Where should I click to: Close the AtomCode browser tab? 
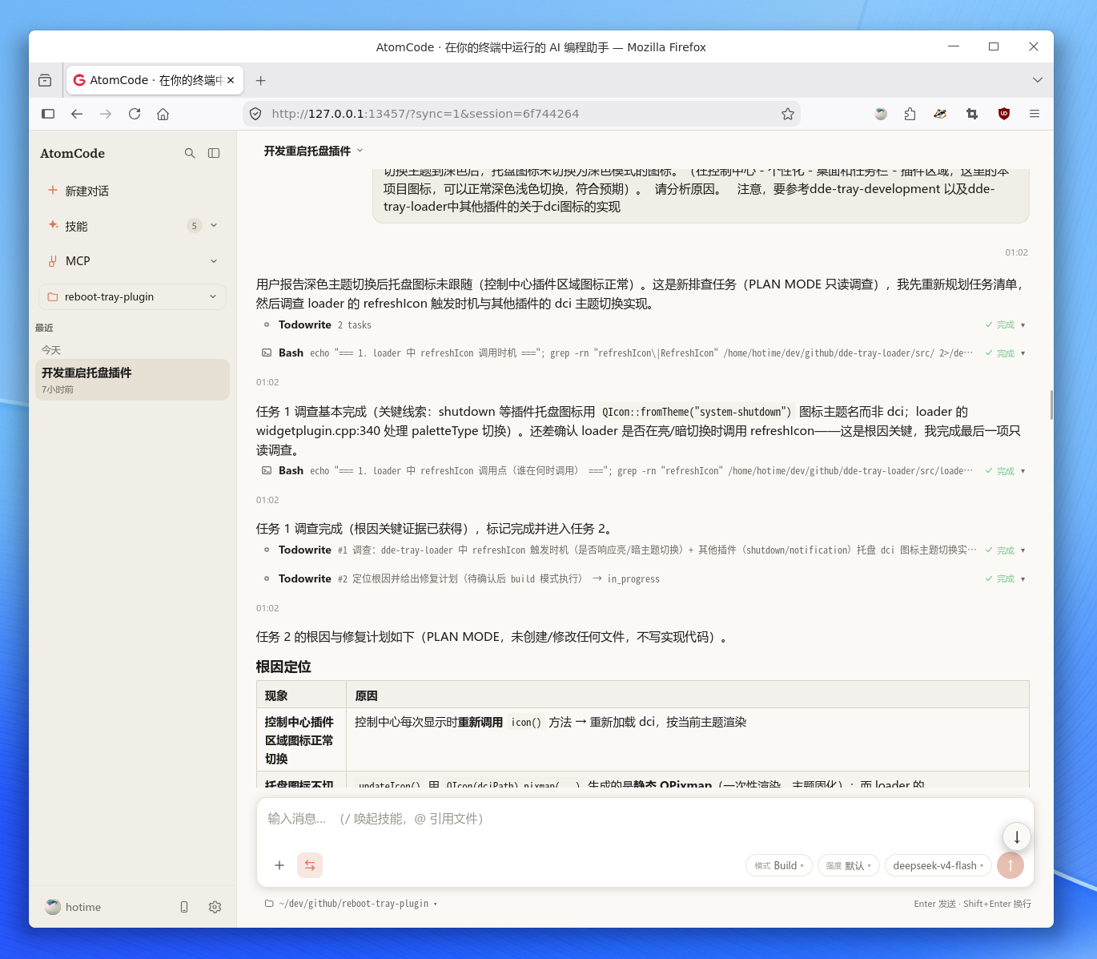231,80
